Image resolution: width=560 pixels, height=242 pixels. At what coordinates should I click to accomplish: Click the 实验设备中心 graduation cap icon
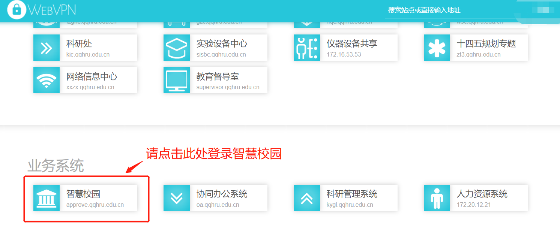click(177, 48)
